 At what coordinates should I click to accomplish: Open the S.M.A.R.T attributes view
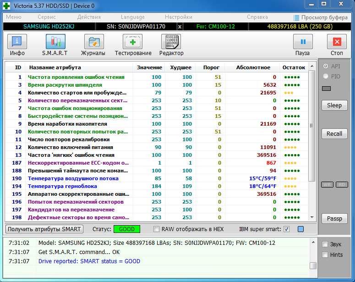point(55,42)
